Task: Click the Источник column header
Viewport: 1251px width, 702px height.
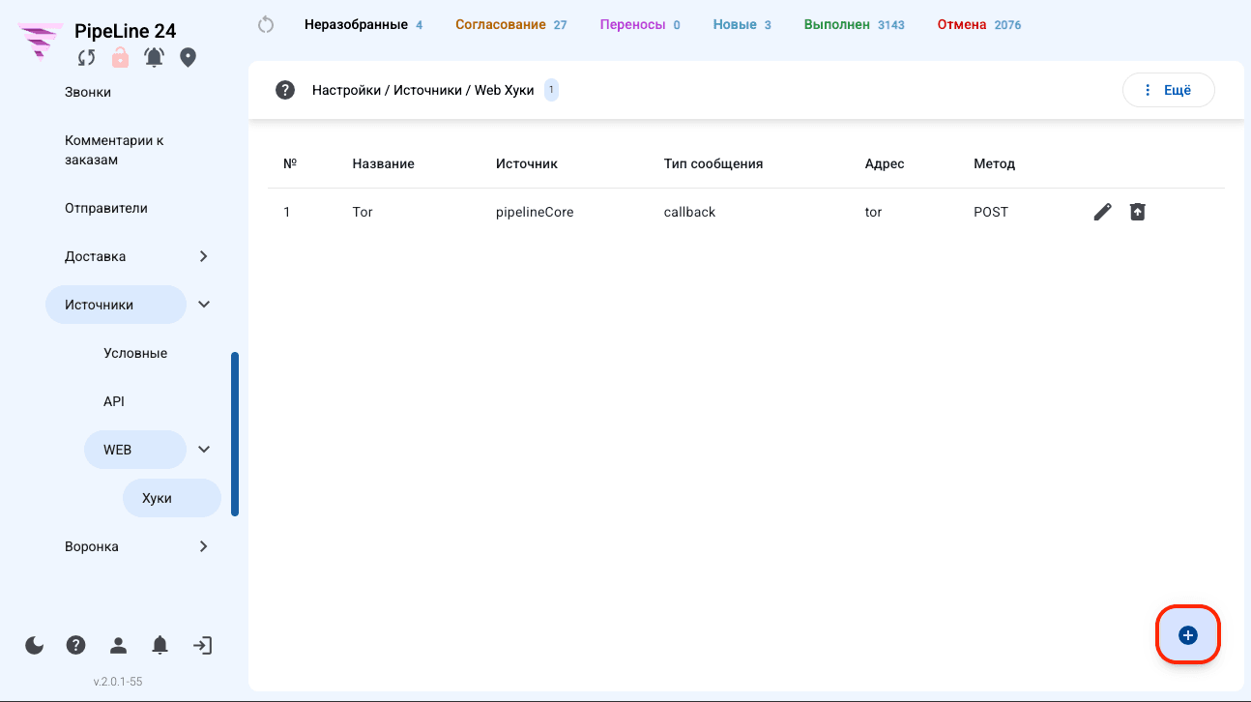Action: coord(527,163)
